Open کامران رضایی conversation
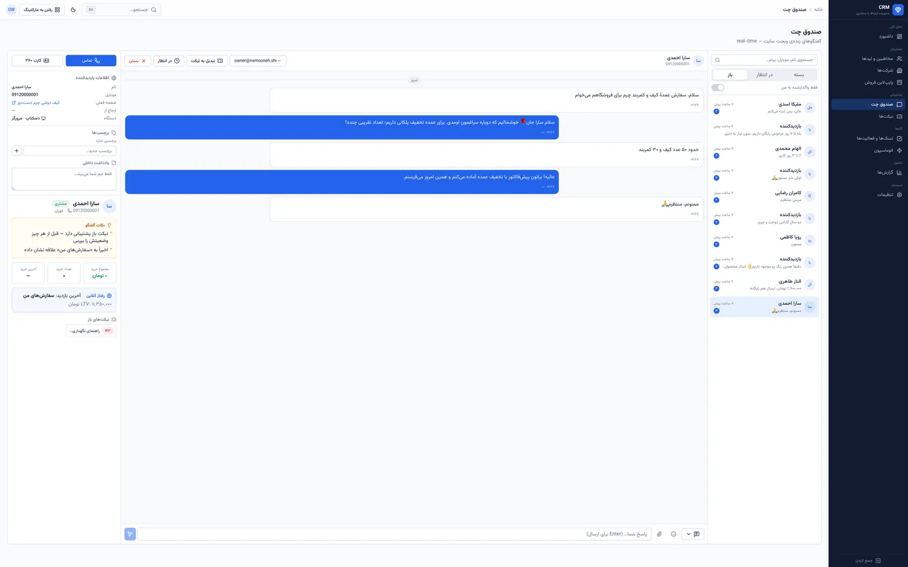The image size is (908, 567). tap(764, 196)
